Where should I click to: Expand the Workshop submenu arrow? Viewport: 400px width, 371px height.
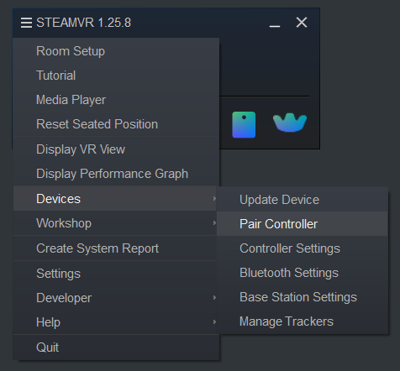coord(214,222)
